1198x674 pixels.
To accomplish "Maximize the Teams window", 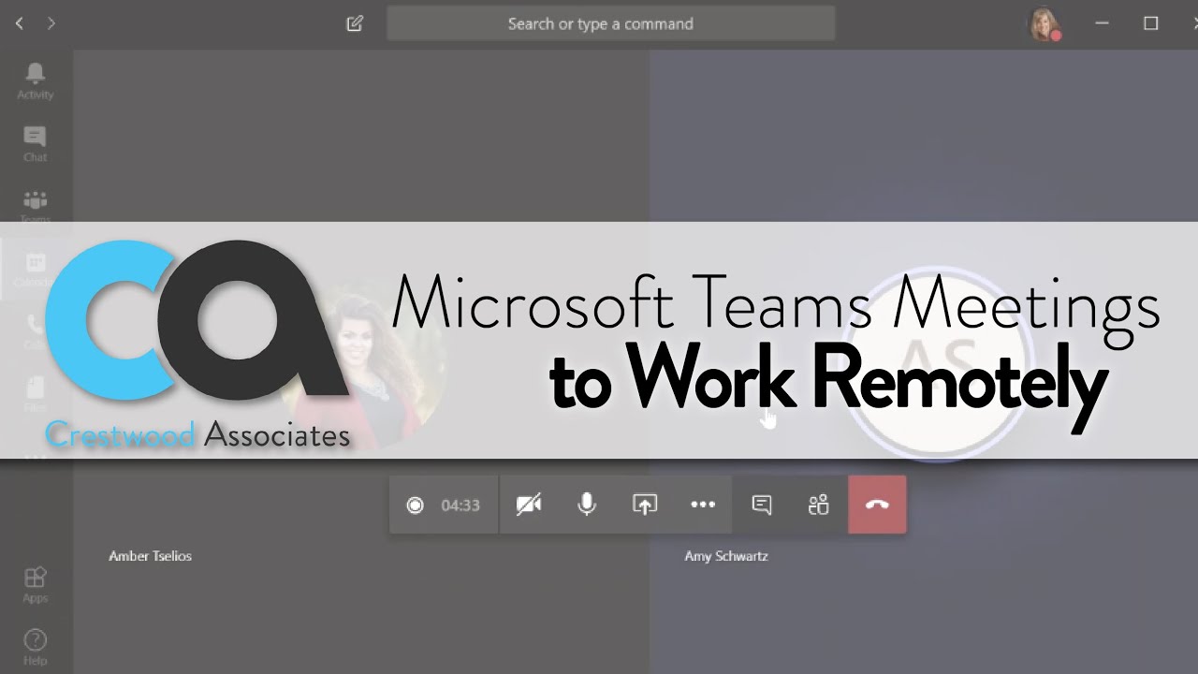I will point(1151,23).
